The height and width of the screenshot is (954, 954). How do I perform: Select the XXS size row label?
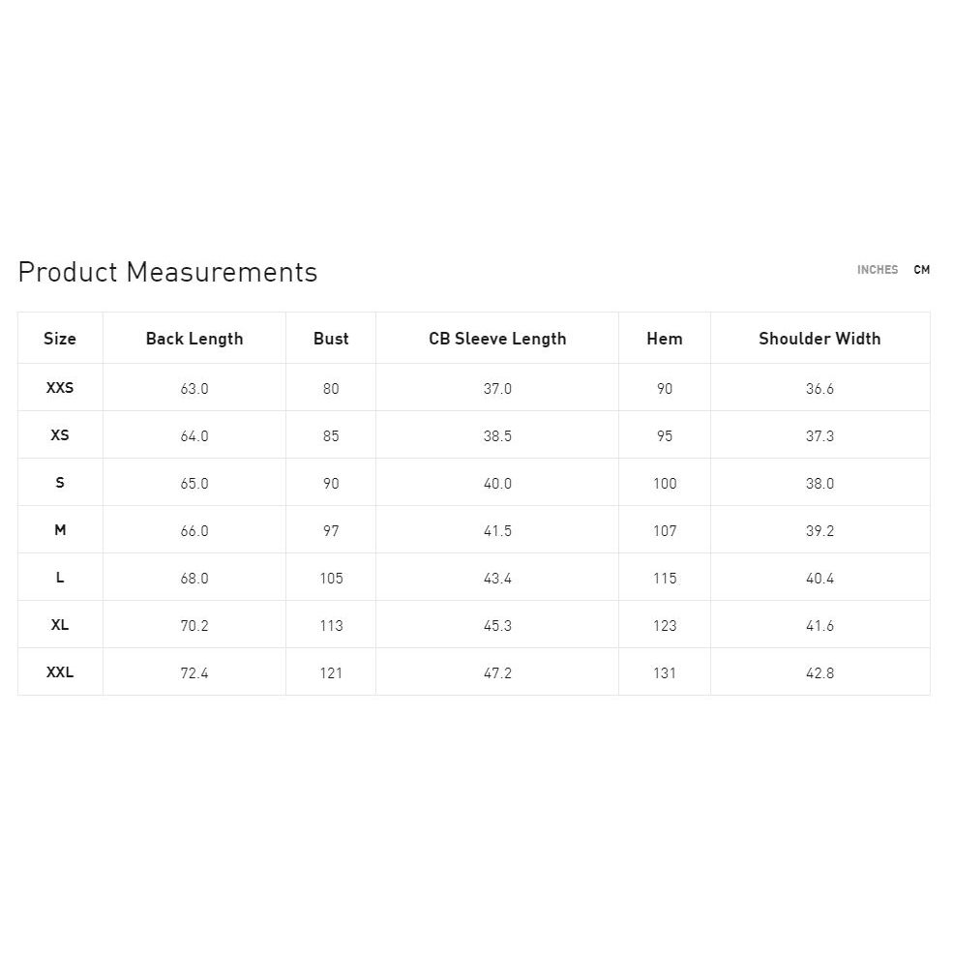(x=60, y=388)
